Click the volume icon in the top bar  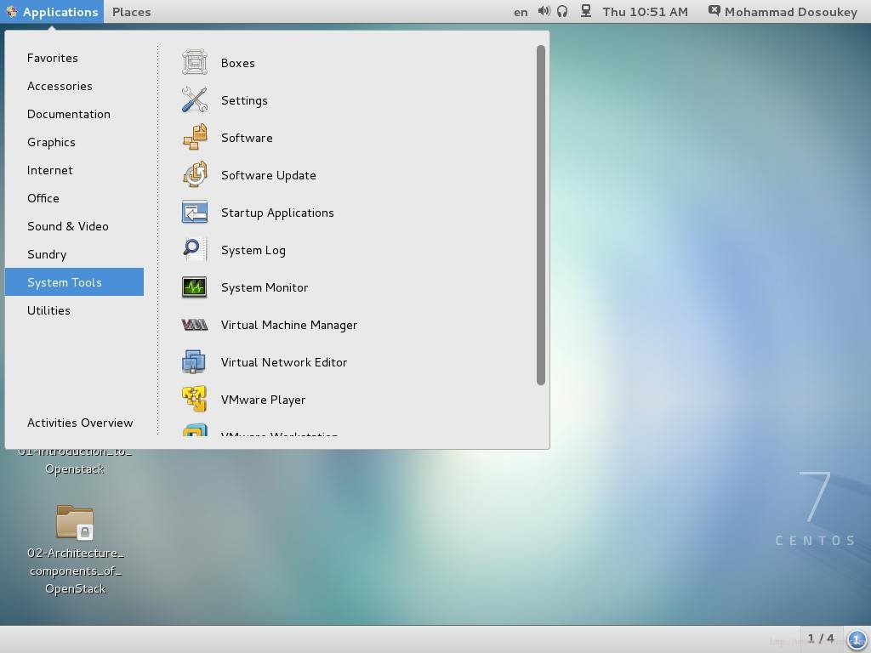coord(544,12)
